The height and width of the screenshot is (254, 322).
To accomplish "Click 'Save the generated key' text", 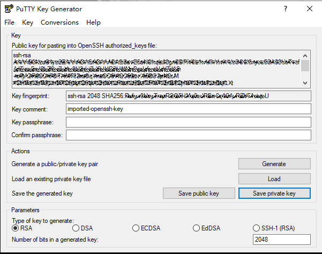I will coord(42,193).
